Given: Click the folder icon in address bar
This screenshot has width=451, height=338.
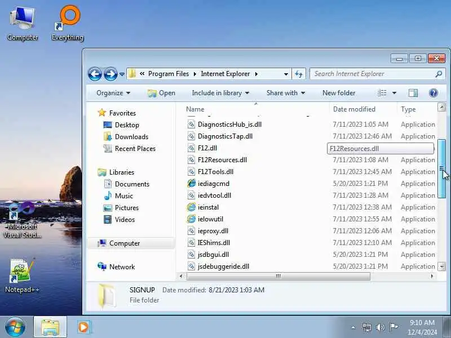Looking at the screenshot, I should pos(132,74).
